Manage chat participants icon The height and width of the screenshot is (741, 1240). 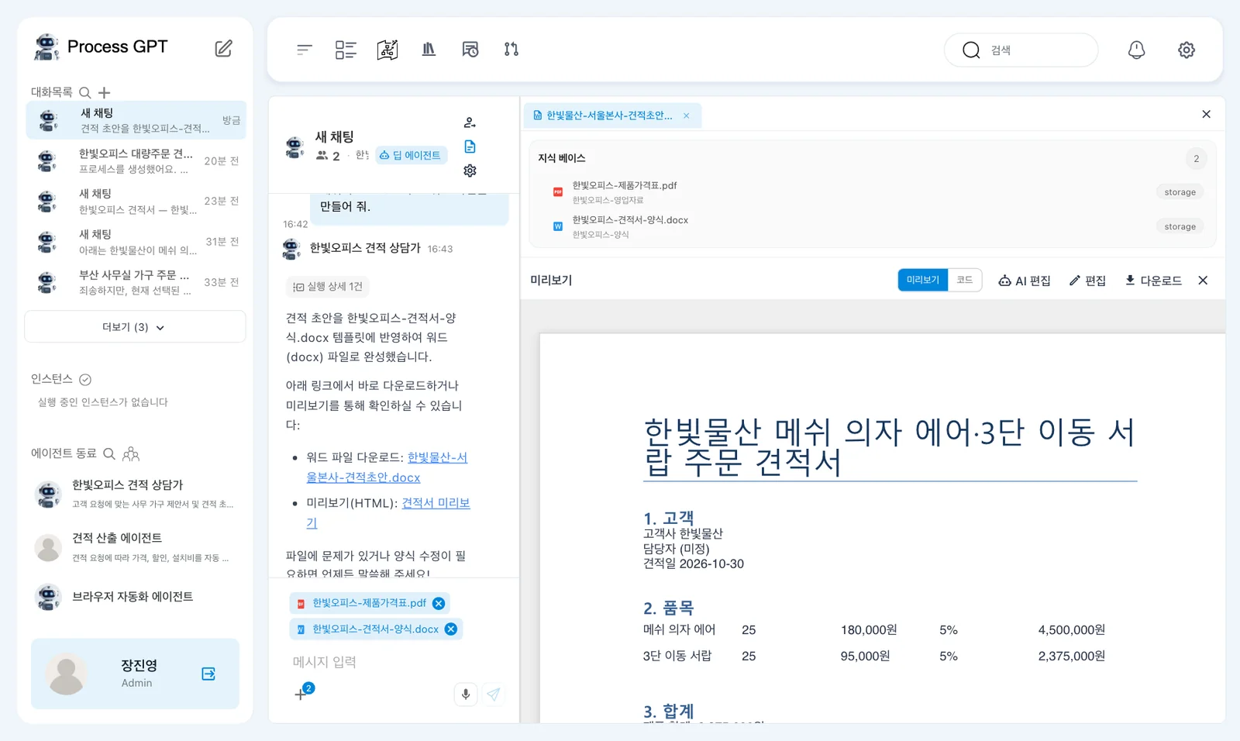[470, 122]
